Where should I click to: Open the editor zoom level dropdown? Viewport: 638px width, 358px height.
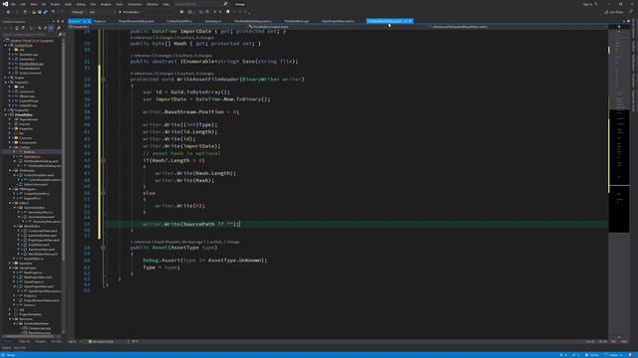click(x=75, y=342)
